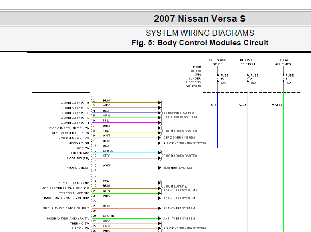
Task: Click 'ANTI-THEFT SYSTEM' text on the RED pin 23 wire
Action: 179,208
